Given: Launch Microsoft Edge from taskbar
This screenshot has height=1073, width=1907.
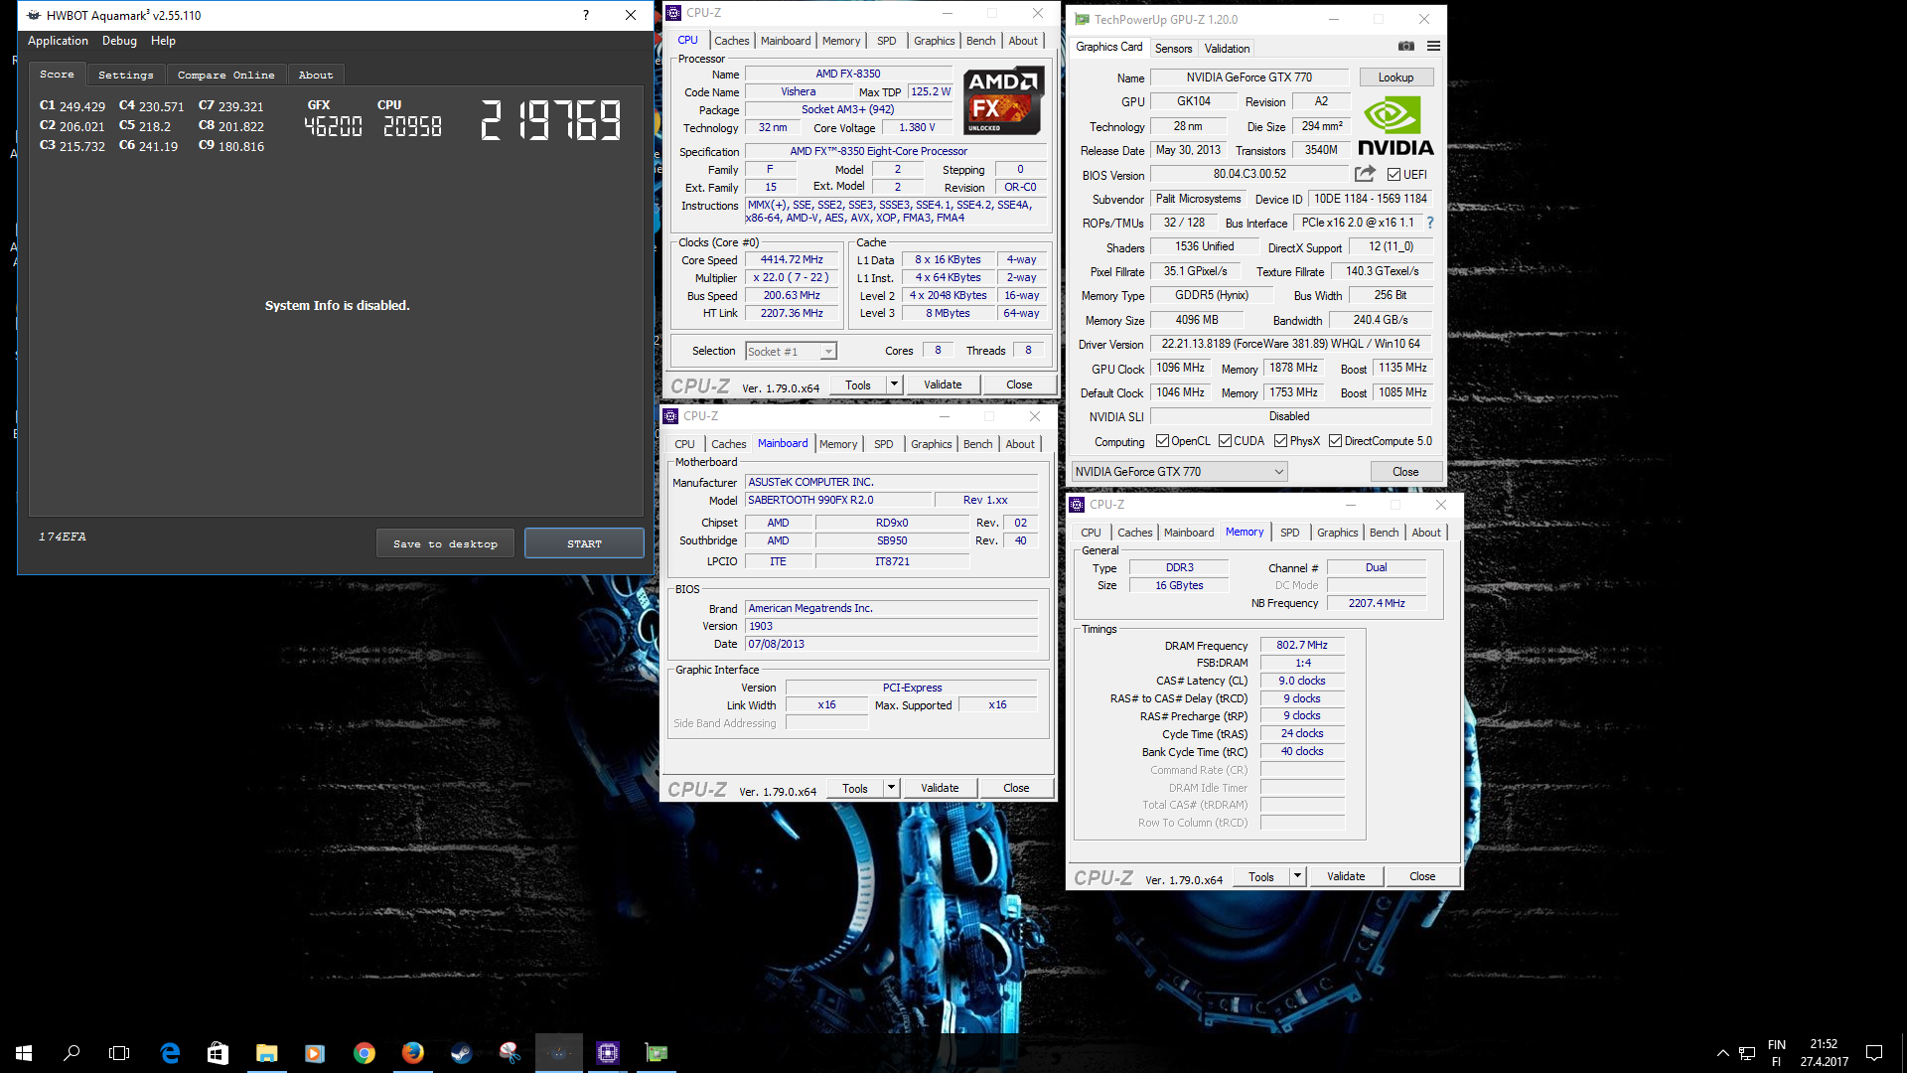Looking at the screenshot, I should point(170,1052).
